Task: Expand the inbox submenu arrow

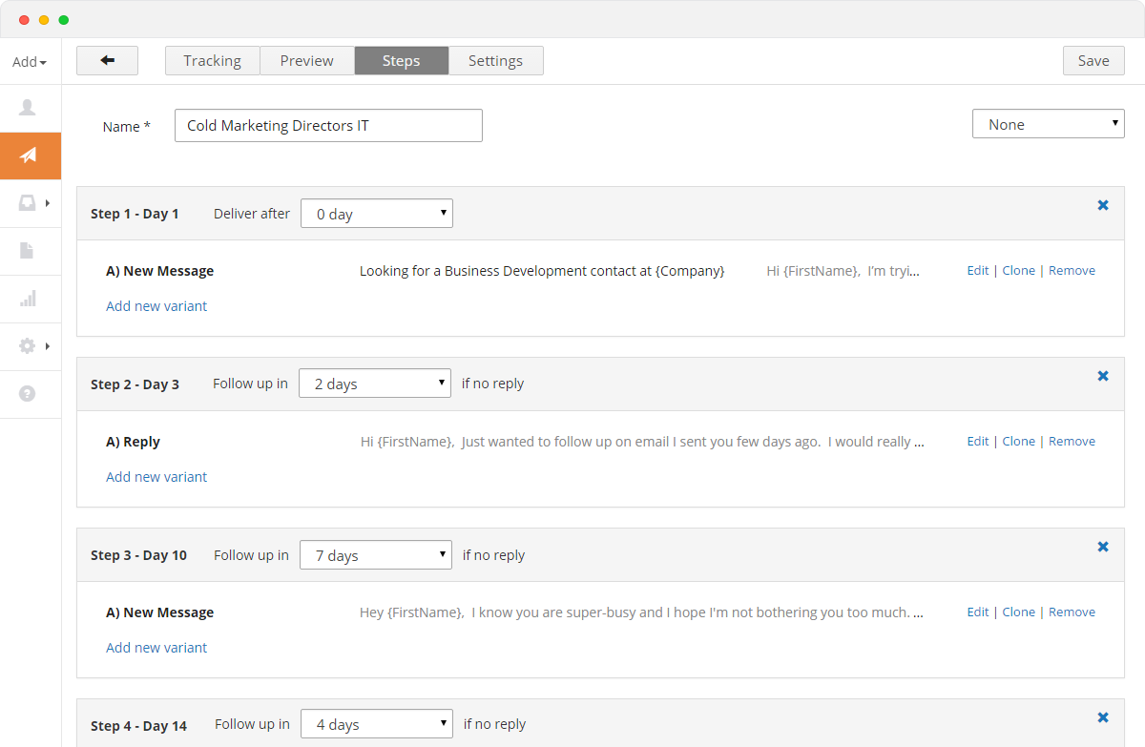Action: pos(47,203)
